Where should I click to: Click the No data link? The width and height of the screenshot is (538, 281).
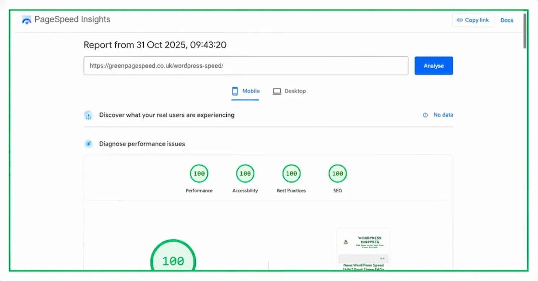pyautogui.click(x=443, y=115)
